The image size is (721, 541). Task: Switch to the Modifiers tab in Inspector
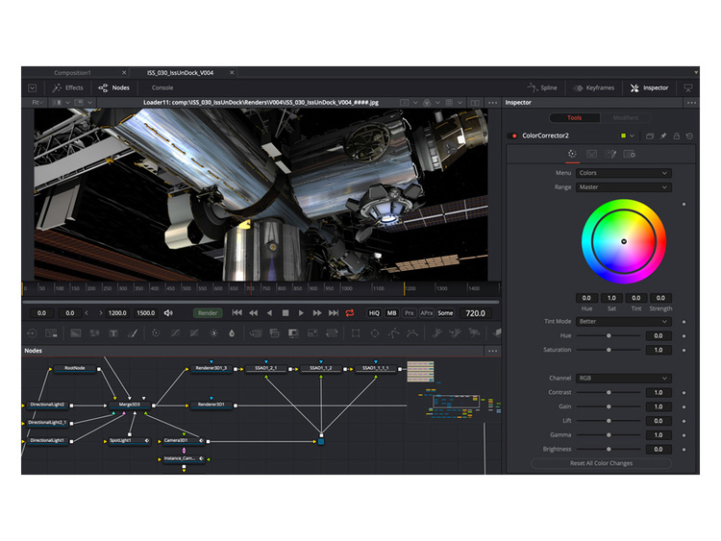coord(625,117)
